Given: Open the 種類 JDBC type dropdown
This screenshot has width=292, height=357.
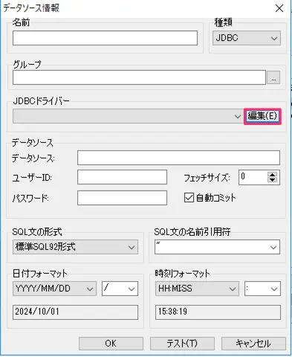Looking at the screenshot, I should (x=247, y=38).
